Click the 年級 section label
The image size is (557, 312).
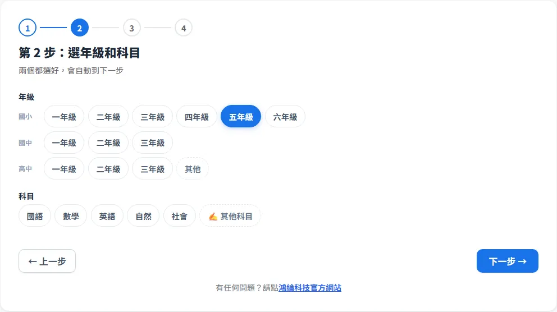click(x=26, y=97)
